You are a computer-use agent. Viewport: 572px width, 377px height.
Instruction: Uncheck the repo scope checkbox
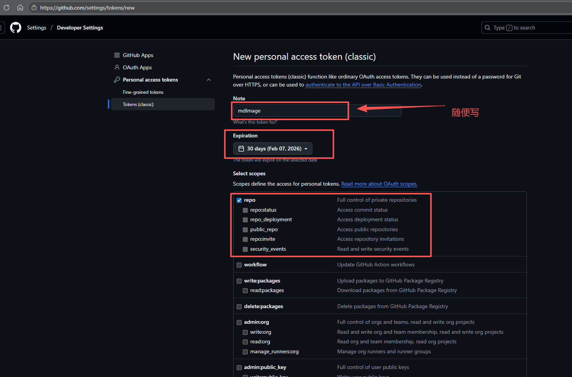[239, 200]
